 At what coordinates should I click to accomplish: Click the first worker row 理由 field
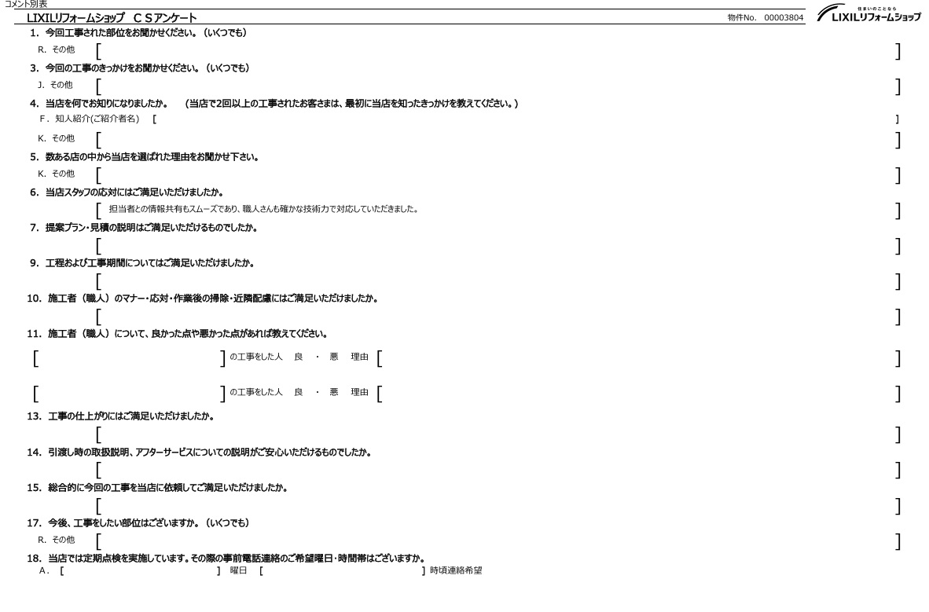pyautogui.click(x=638, y=358)
